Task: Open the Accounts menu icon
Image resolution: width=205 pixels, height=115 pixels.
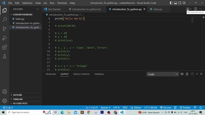Action: pos(4,92)
